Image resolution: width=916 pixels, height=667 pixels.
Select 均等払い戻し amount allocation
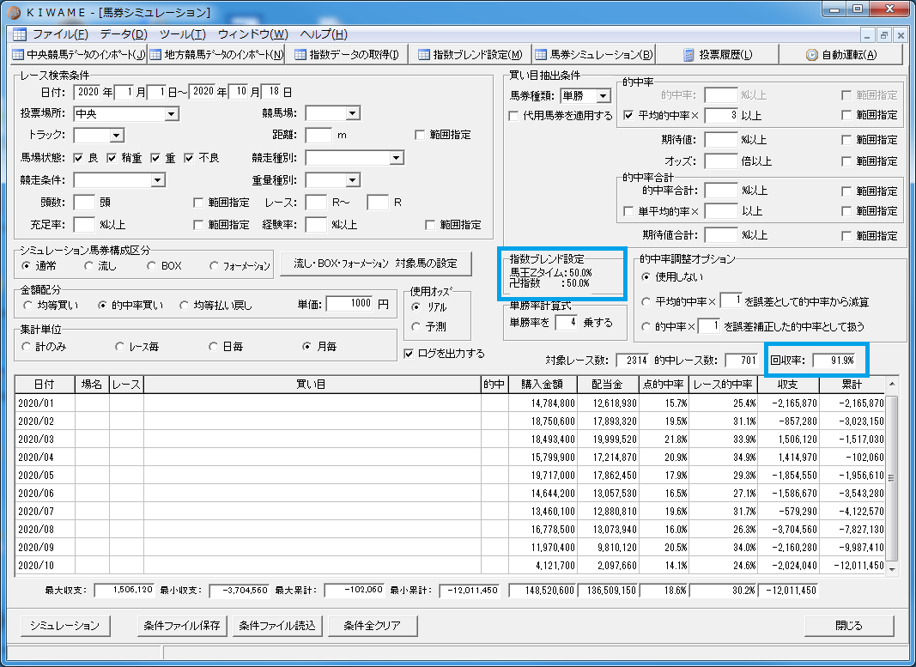pos(184,305)
